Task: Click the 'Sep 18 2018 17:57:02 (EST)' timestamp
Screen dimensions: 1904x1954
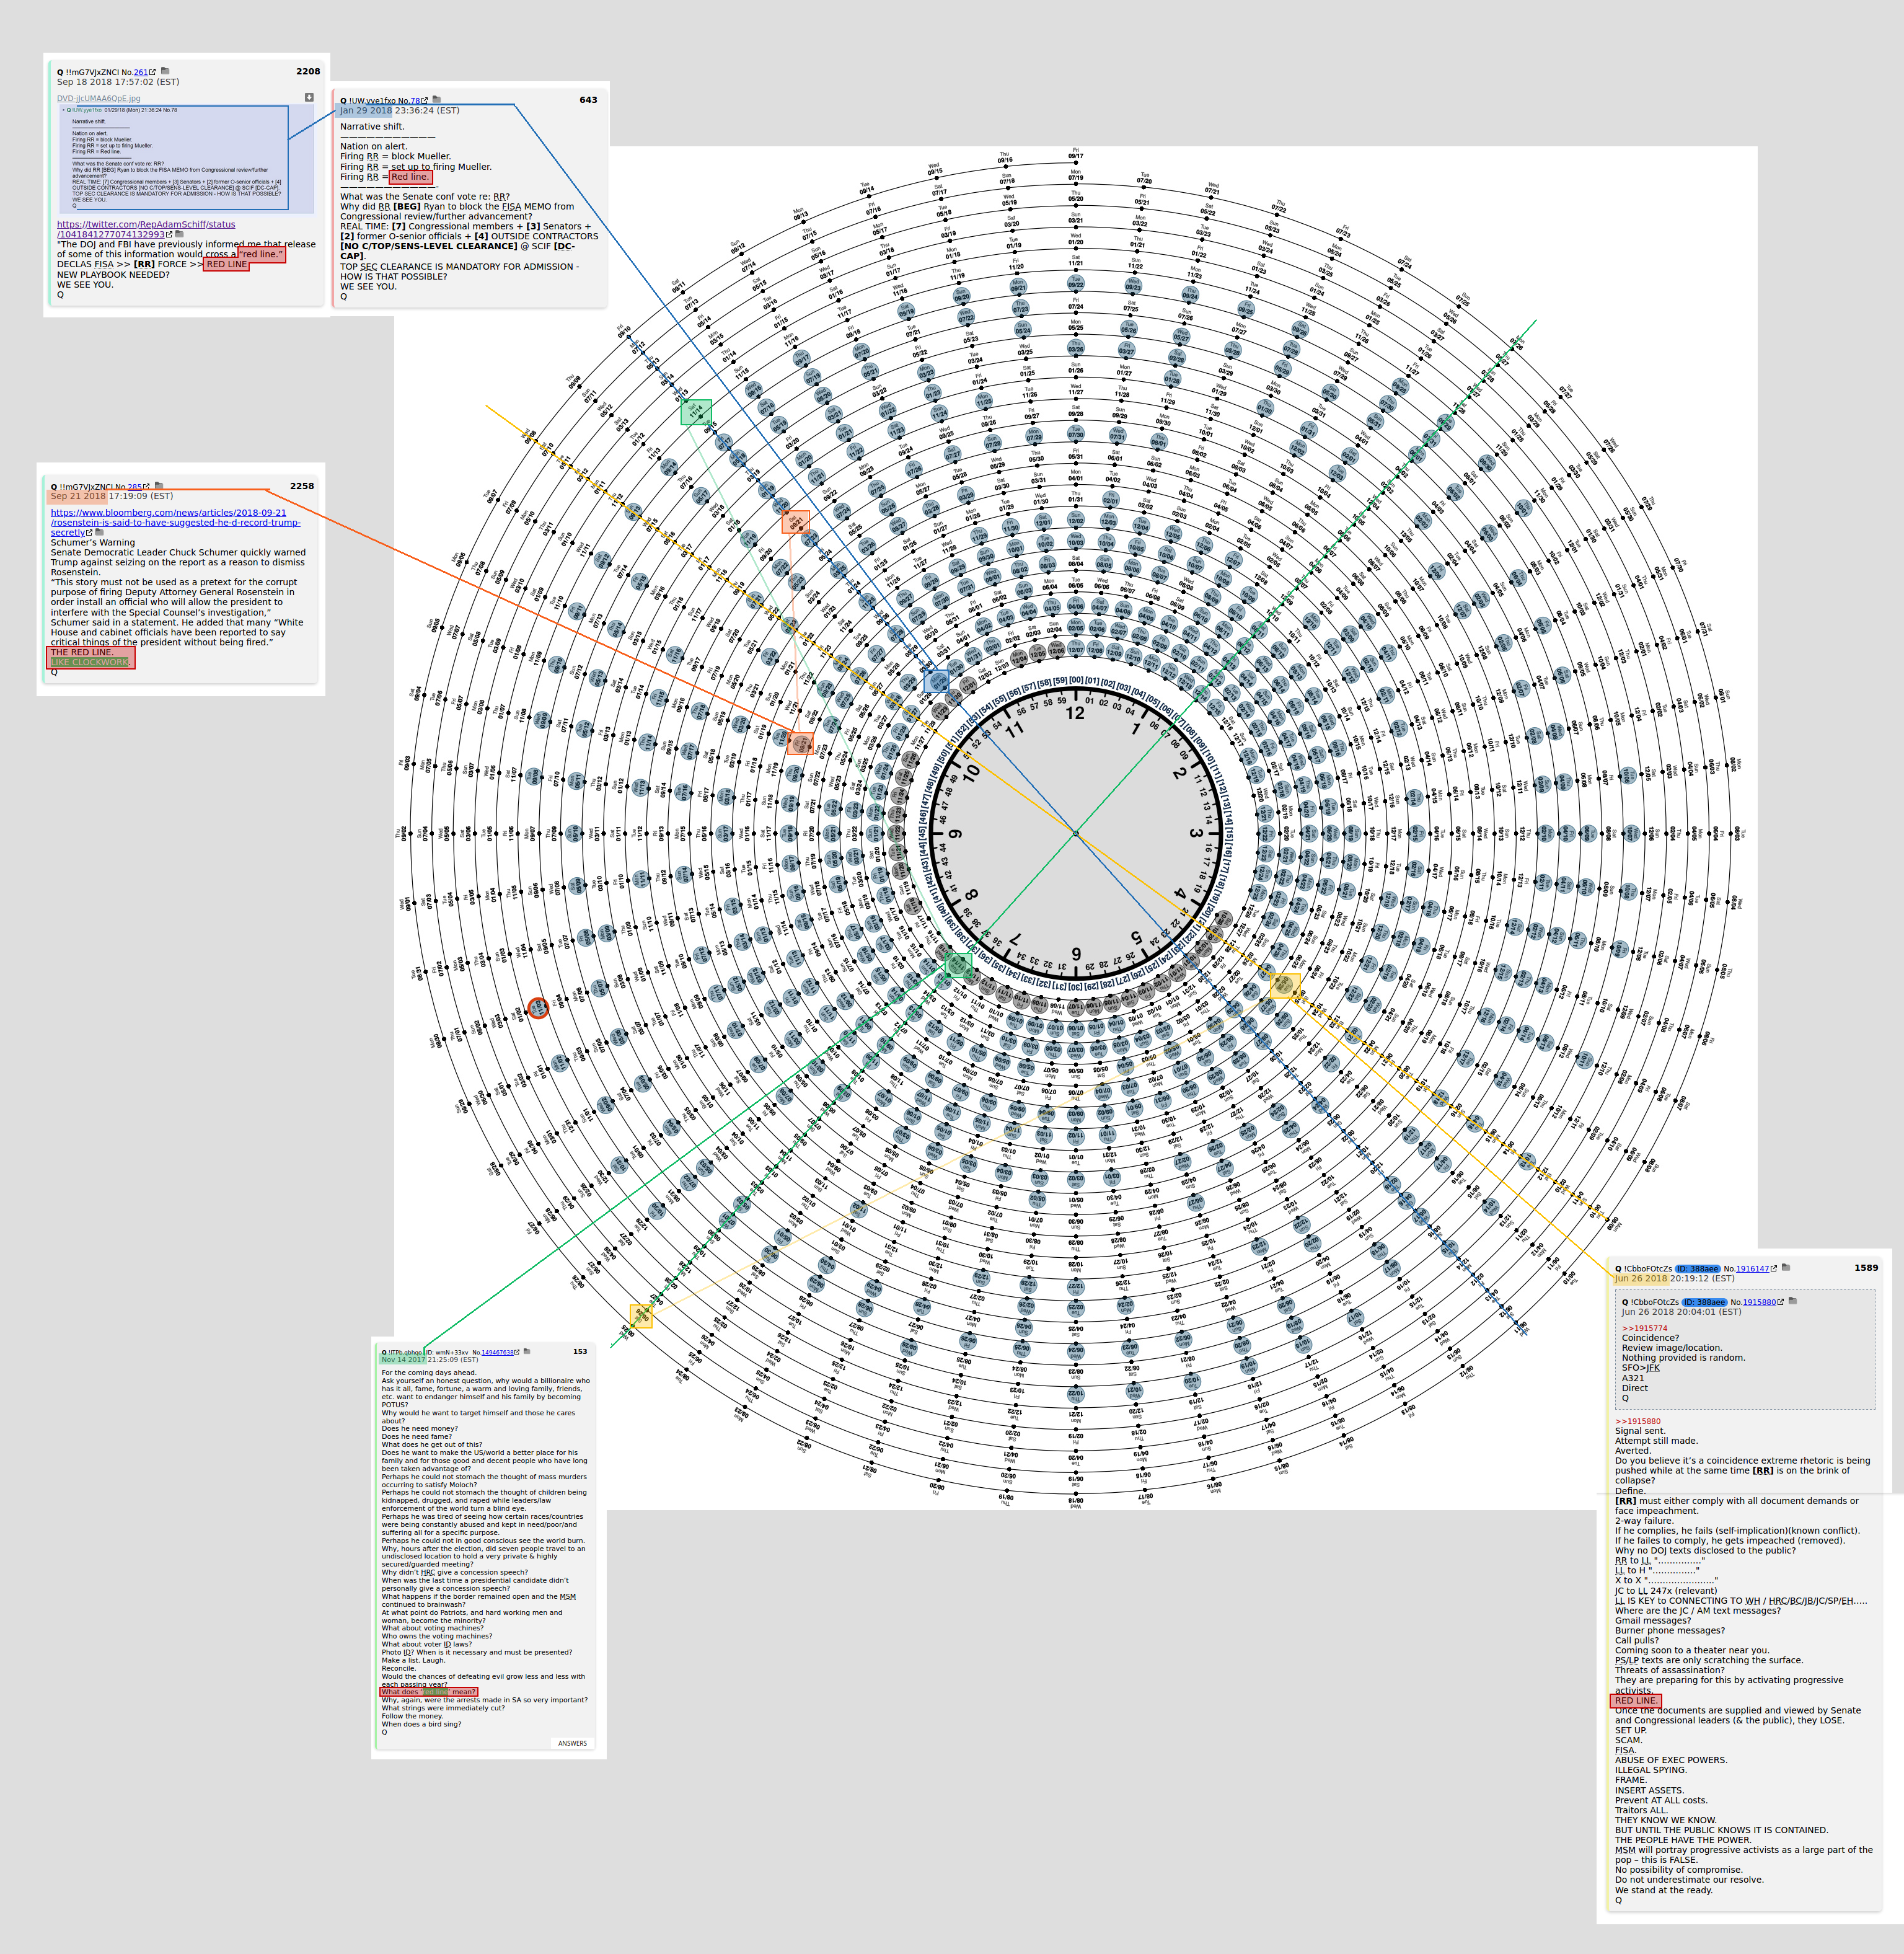Action: coord(118,82)
